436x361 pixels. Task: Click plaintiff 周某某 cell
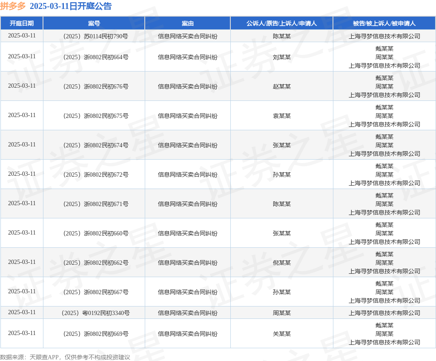(282, 313)
